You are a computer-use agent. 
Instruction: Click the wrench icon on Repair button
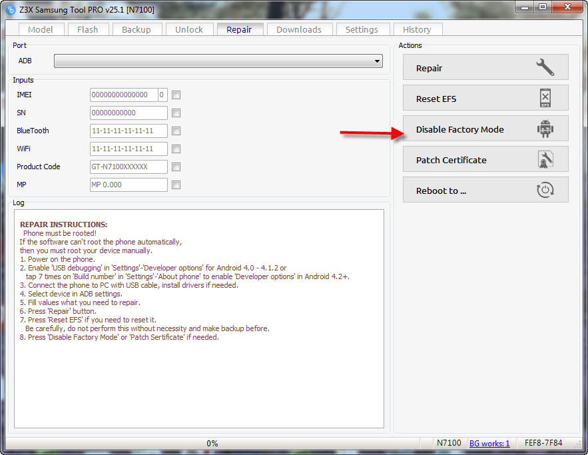point(545,67)
